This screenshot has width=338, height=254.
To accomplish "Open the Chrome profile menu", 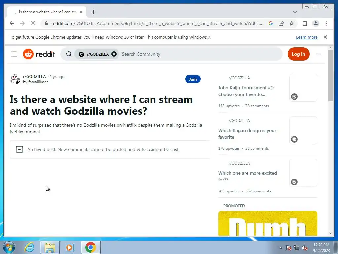I will coord(315,23).
